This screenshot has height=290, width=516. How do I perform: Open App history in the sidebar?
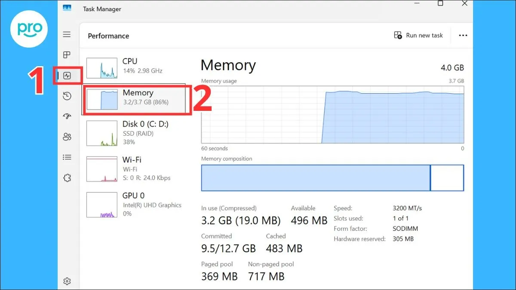point(67,96)
